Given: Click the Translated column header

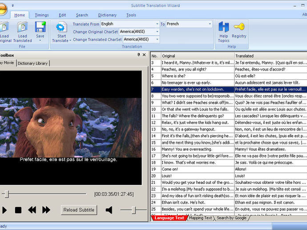Looking at the screenshot, I should click(271, 56).
